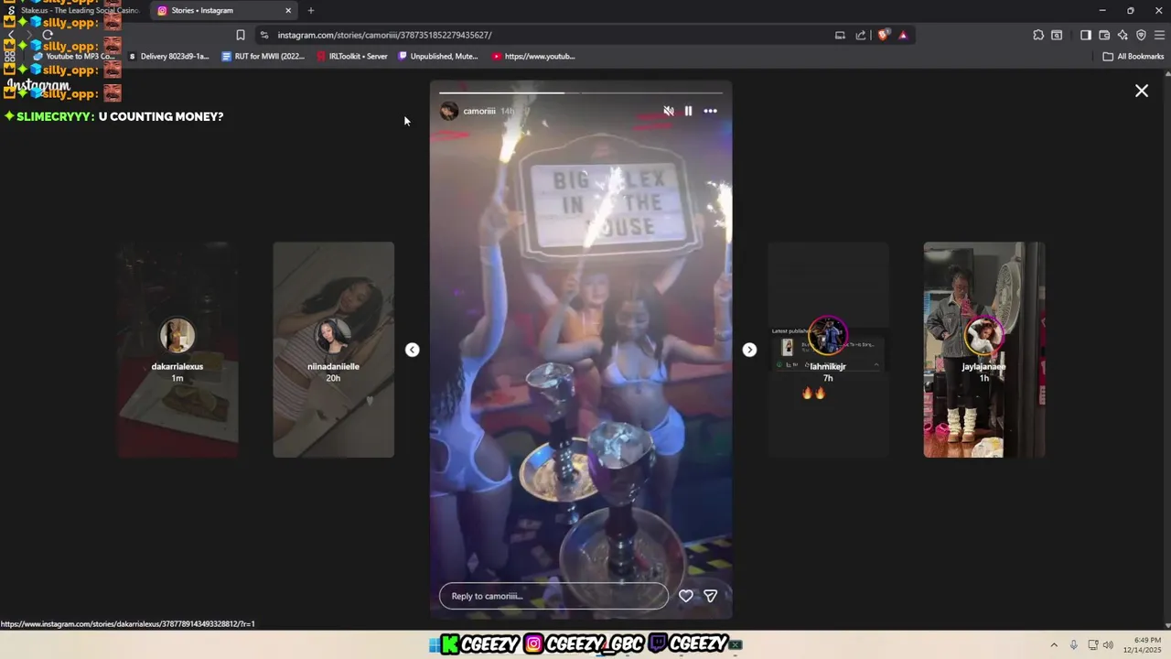Click the Excel icon in the taskbar

pyautogui.click(x=736, y=644)
